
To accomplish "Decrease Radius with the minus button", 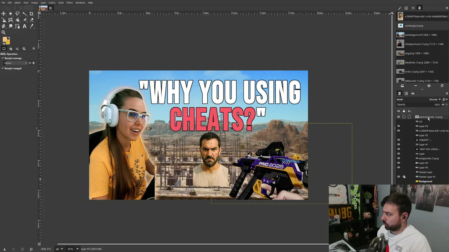I will (30, 63).
